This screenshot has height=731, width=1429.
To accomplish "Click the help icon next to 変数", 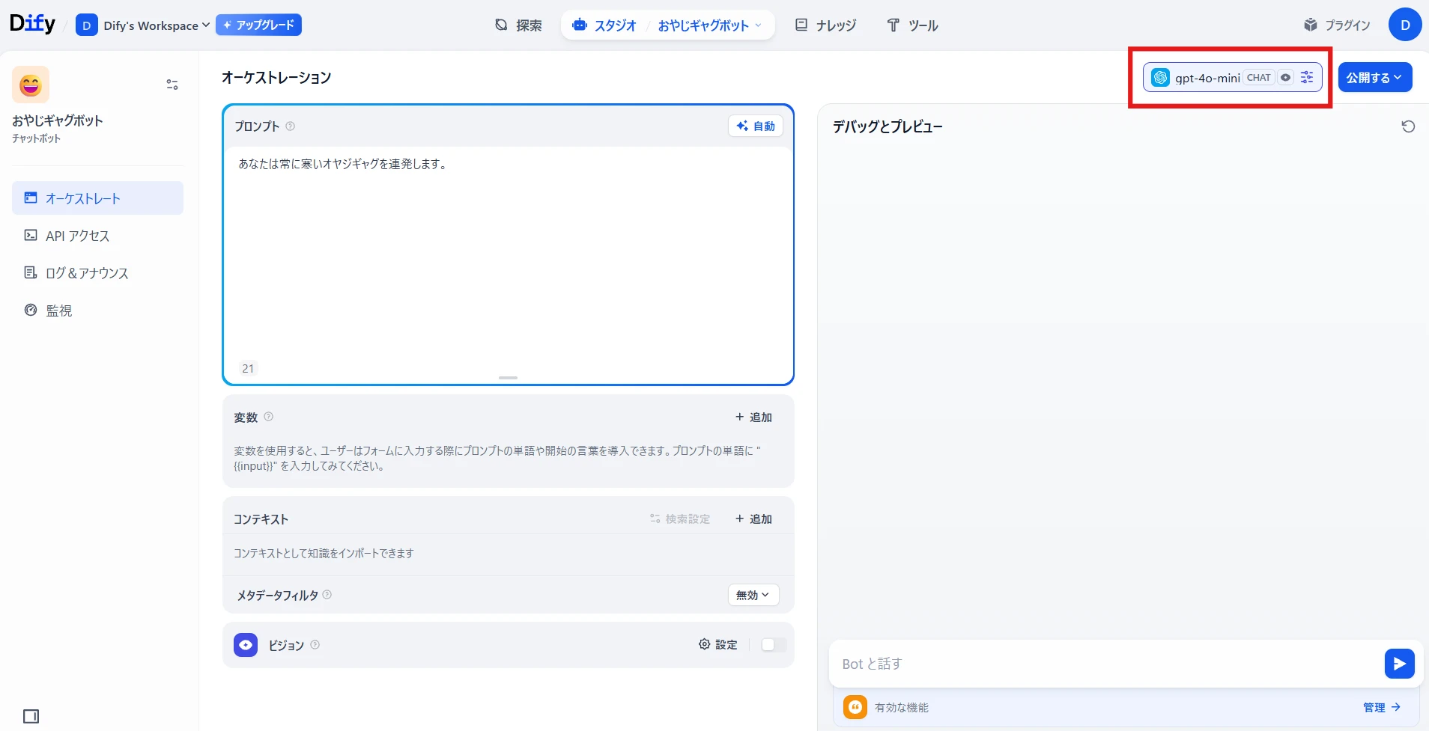I will [x=269, y=417].
